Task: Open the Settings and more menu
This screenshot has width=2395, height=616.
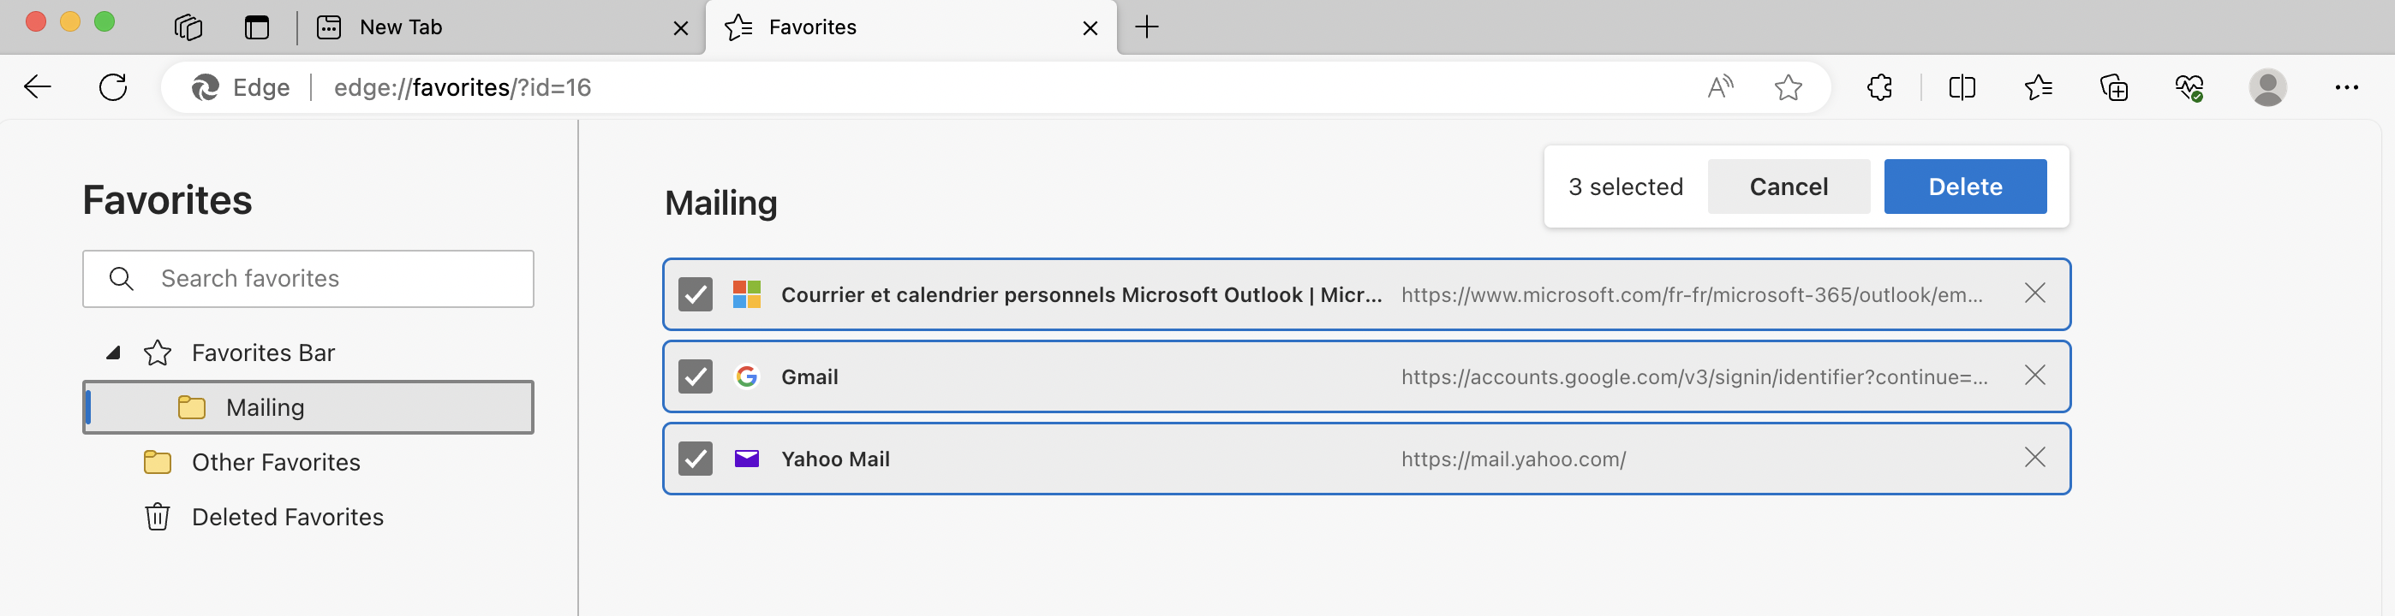Action: pos(2349,87)
